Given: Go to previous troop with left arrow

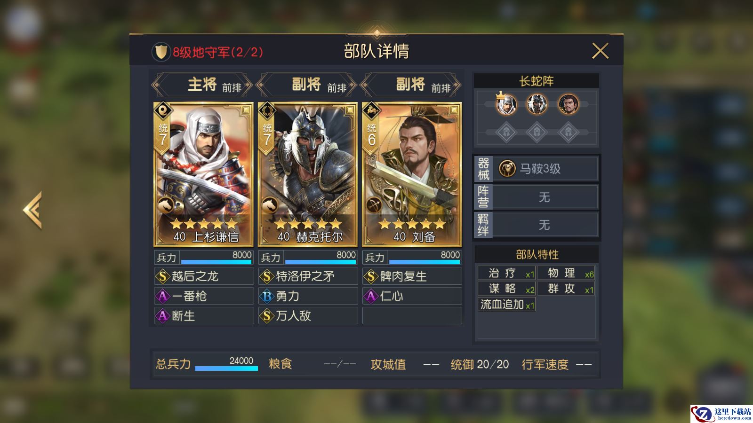Looking at the screenshot, I should click(32, 210).
